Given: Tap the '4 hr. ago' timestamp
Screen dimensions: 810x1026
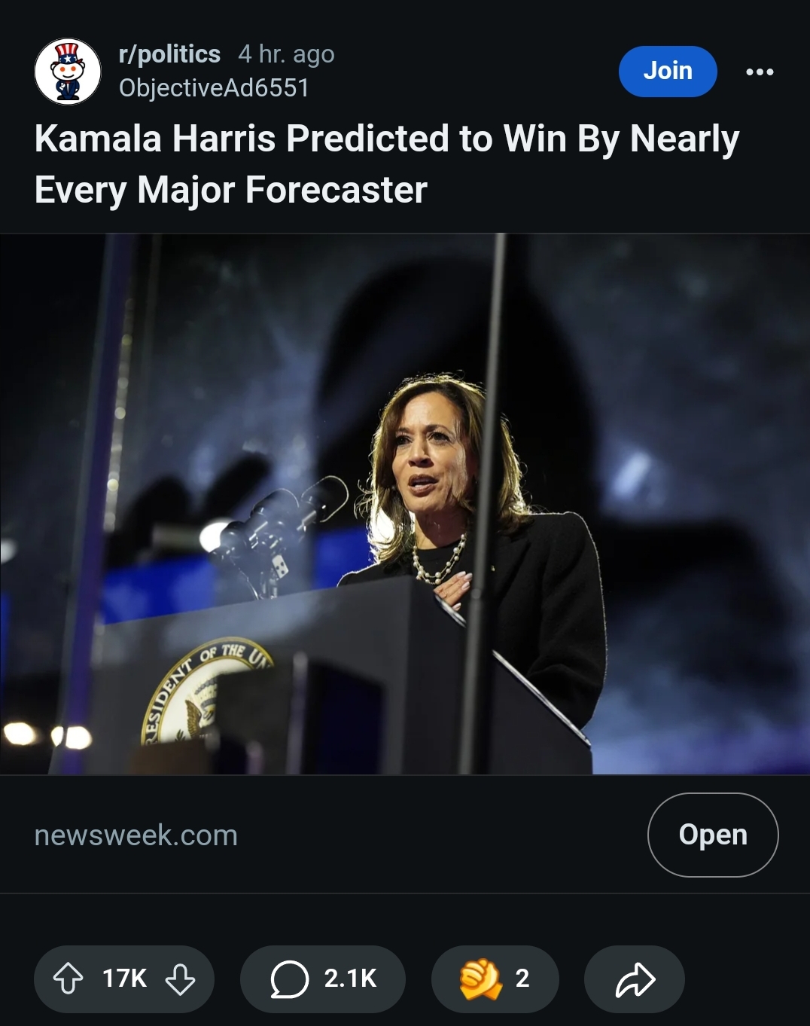Looking at the screenshot, I should coord(286,54).
